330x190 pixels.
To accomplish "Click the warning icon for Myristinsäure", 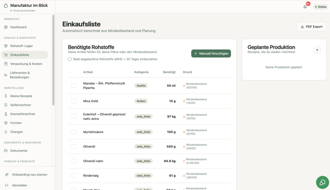I will [184, 132].
